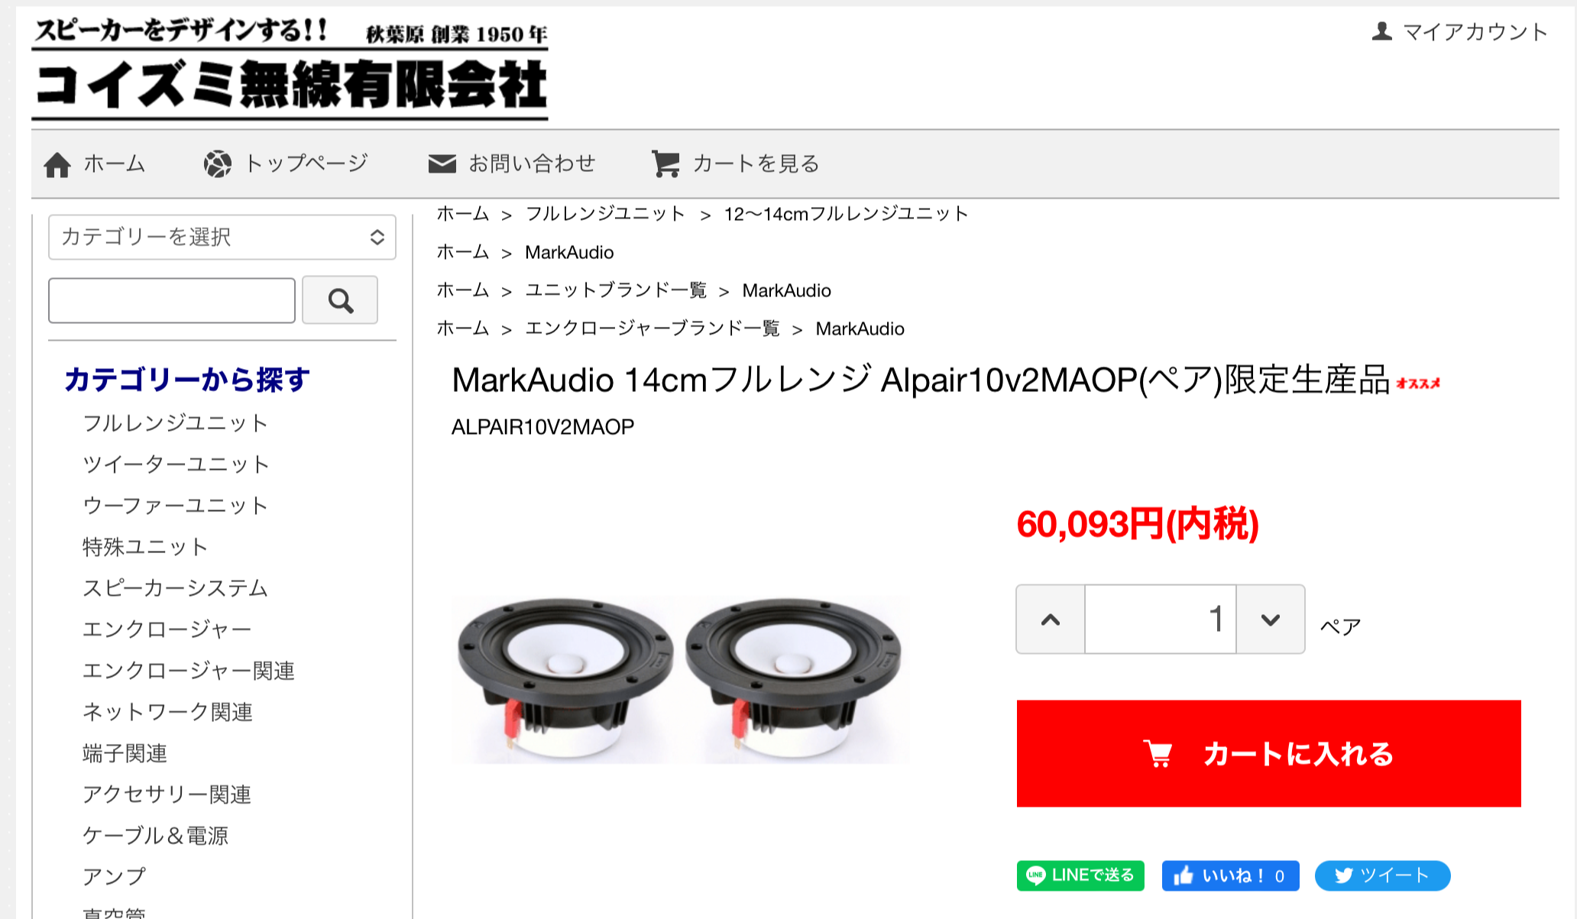Tweet with the ツイート button
This screenshot has width=1577, height=919.
(1382, 875)
